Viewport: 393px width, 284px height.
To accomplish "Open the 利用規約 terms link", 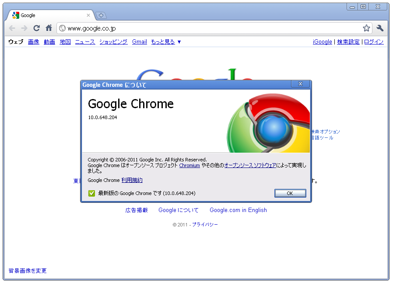I will point(132,180).
